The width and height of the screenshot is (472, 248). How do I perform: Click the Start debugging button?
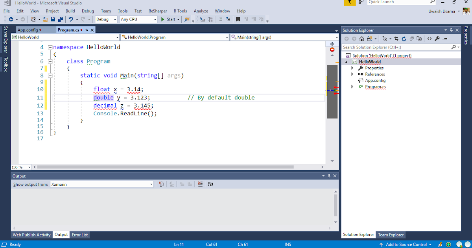(x=169, y=19)
